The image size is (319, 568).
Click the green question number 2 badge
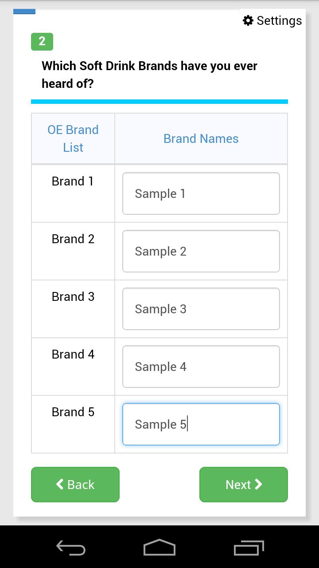tap(42, 42)
